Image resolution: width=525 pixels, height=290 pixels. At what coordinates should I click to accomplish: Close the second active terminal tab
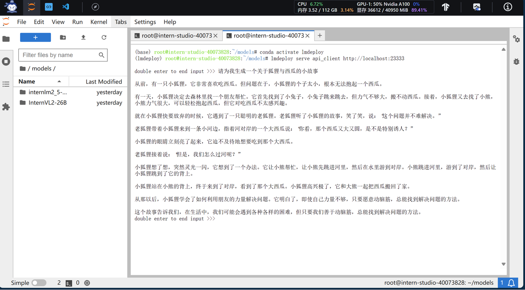coord(307,36)
